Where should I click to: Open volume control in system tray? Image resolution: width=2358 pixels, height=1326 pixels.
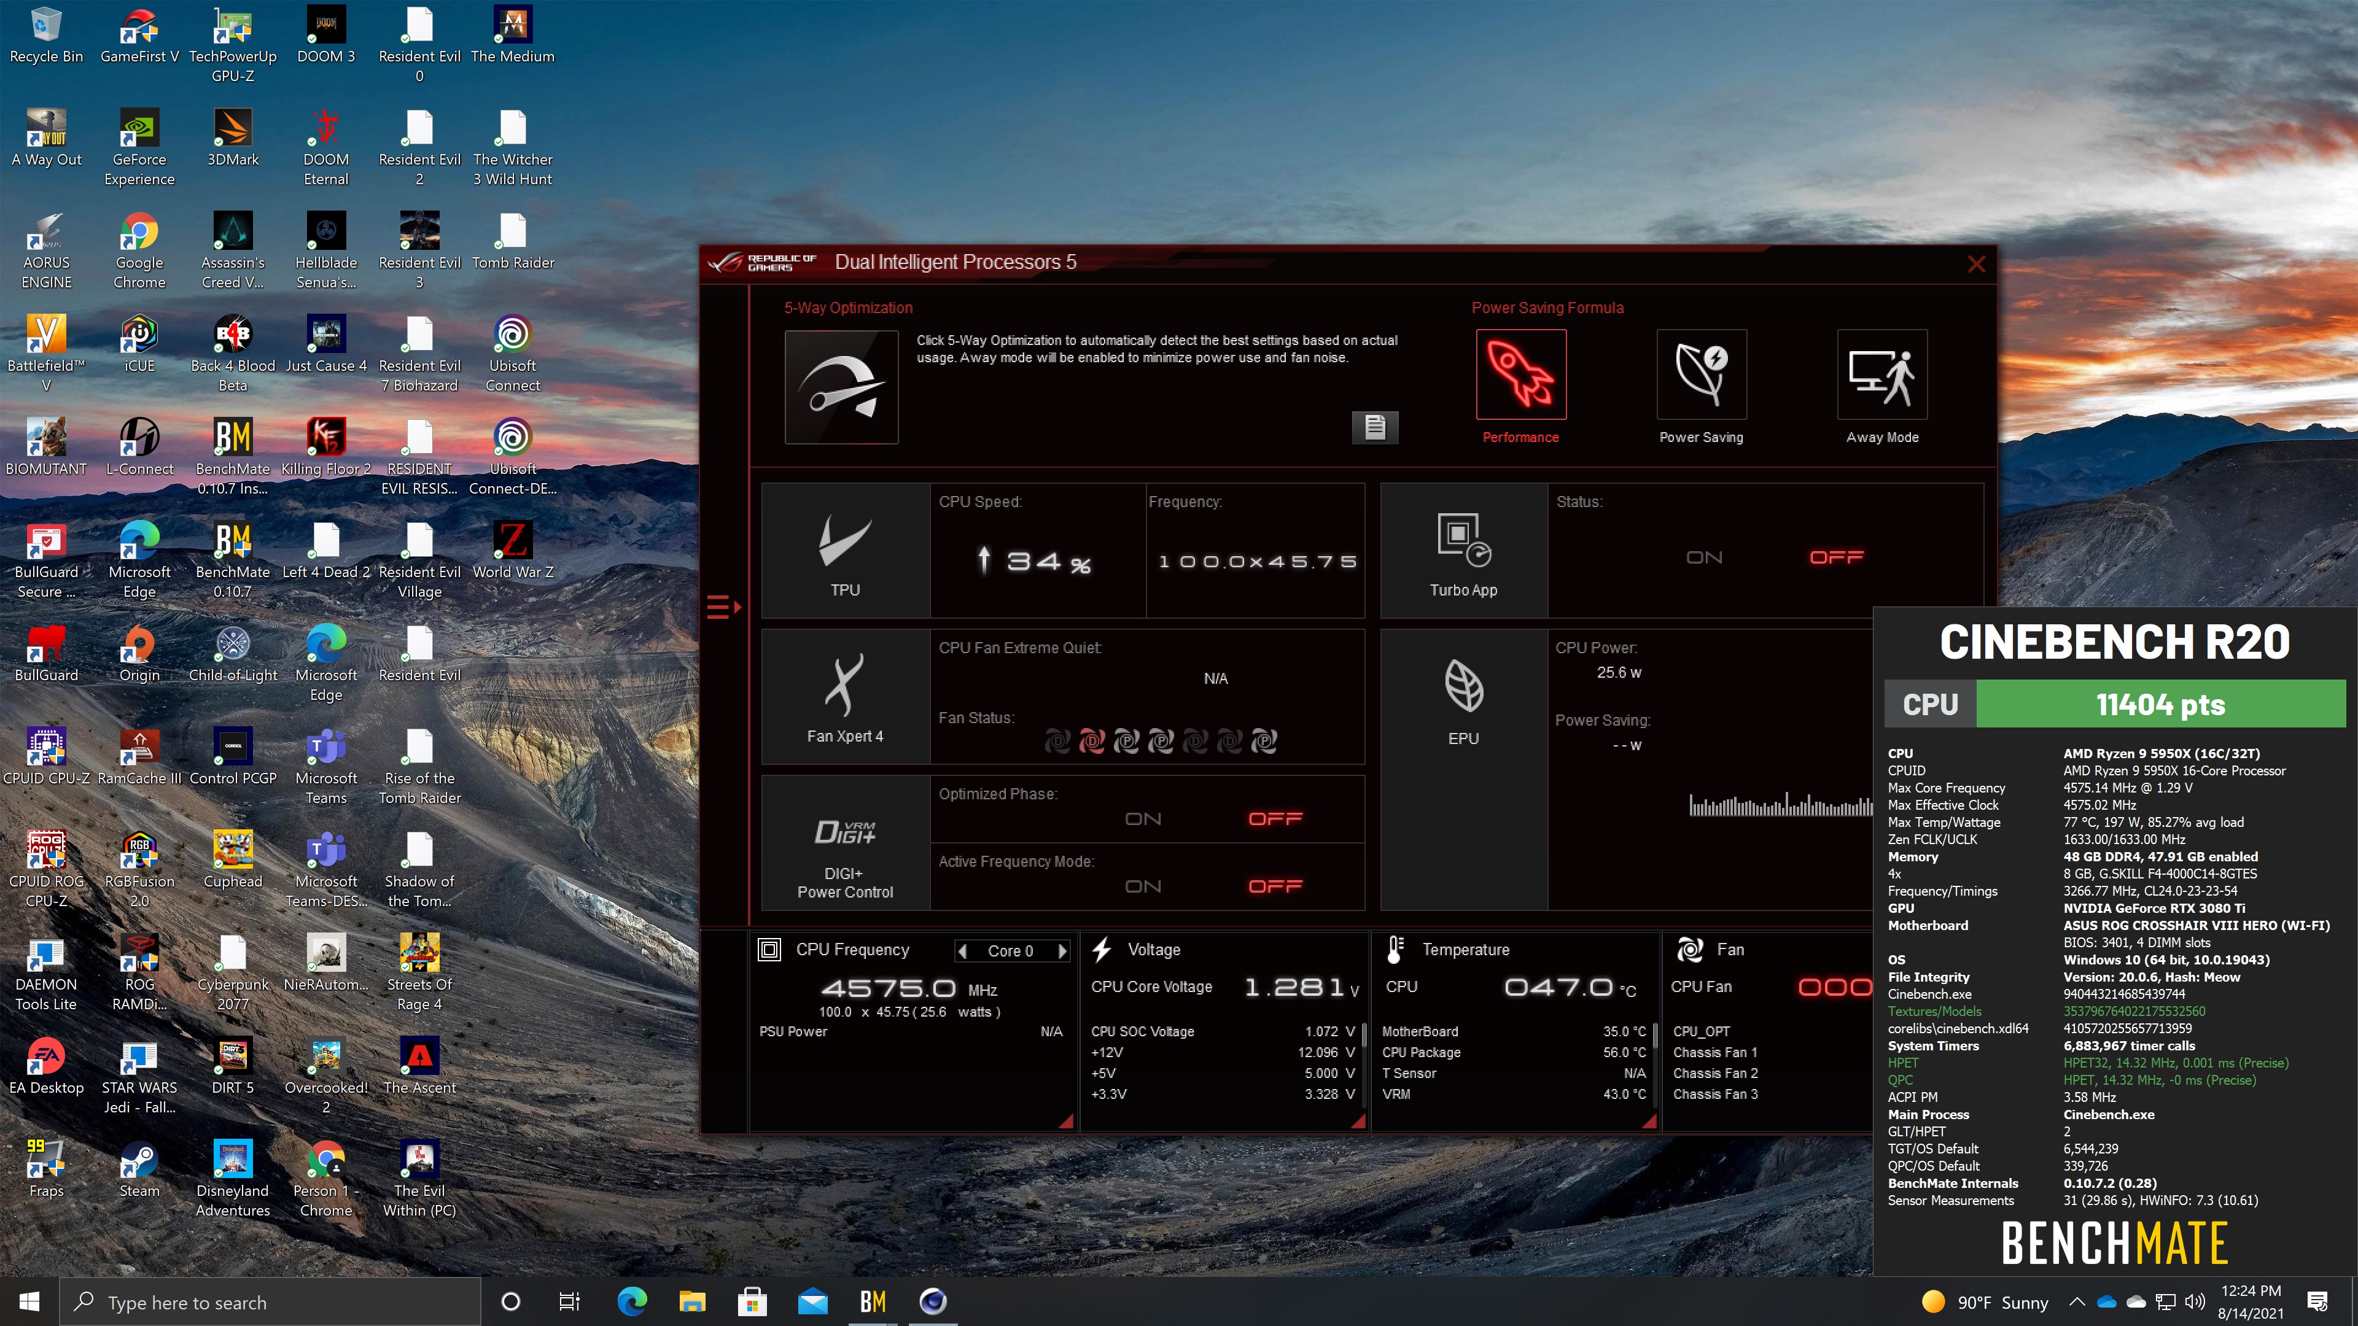tap(2194, 1301)
